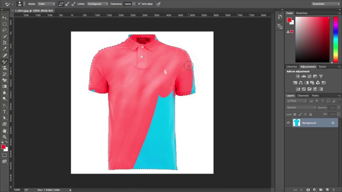Select the Move tool

click(x=5, y=18)
